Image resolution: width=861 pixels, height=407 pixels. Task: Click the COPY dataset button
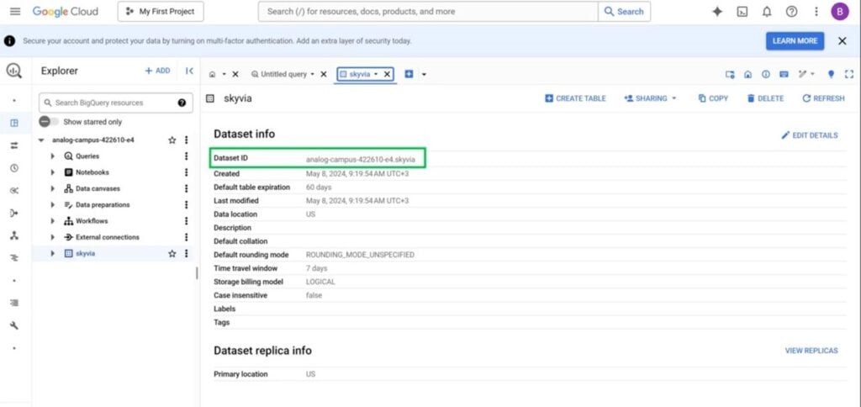[x=713, y=98]
